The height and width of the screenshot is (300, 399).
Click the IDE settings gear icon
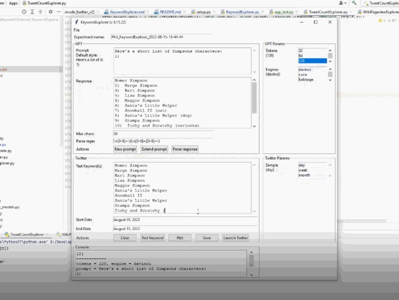point(51,12)
